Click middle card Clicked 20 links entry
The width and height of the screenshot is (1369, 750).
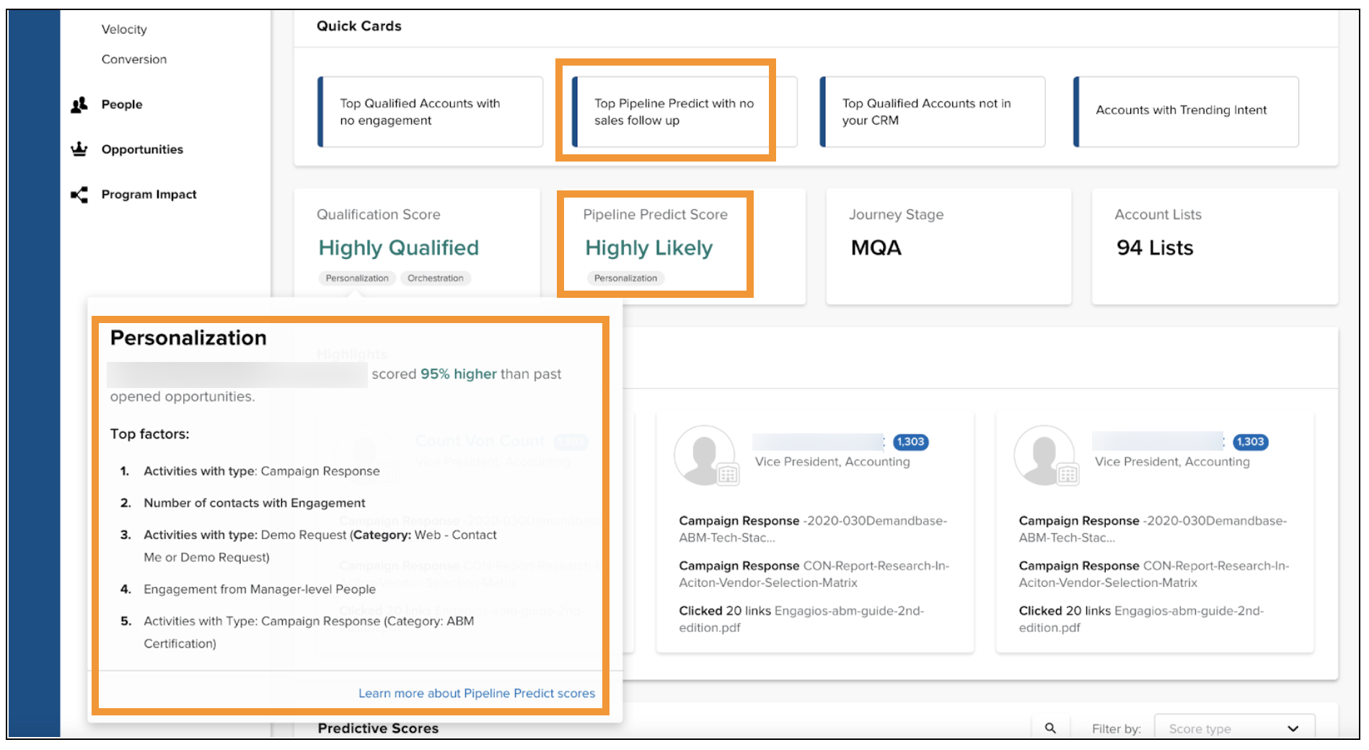(801, 619)
